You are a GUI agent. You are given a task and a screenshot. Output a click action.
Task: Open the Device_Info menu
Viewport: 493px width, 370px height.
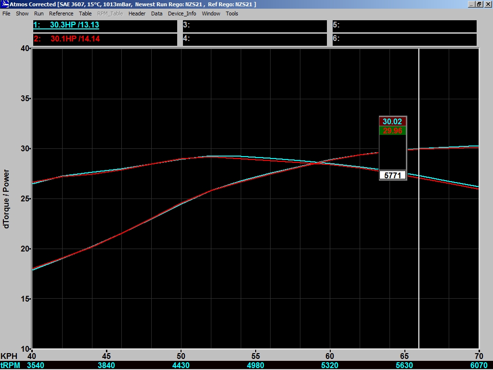point(182,13)
